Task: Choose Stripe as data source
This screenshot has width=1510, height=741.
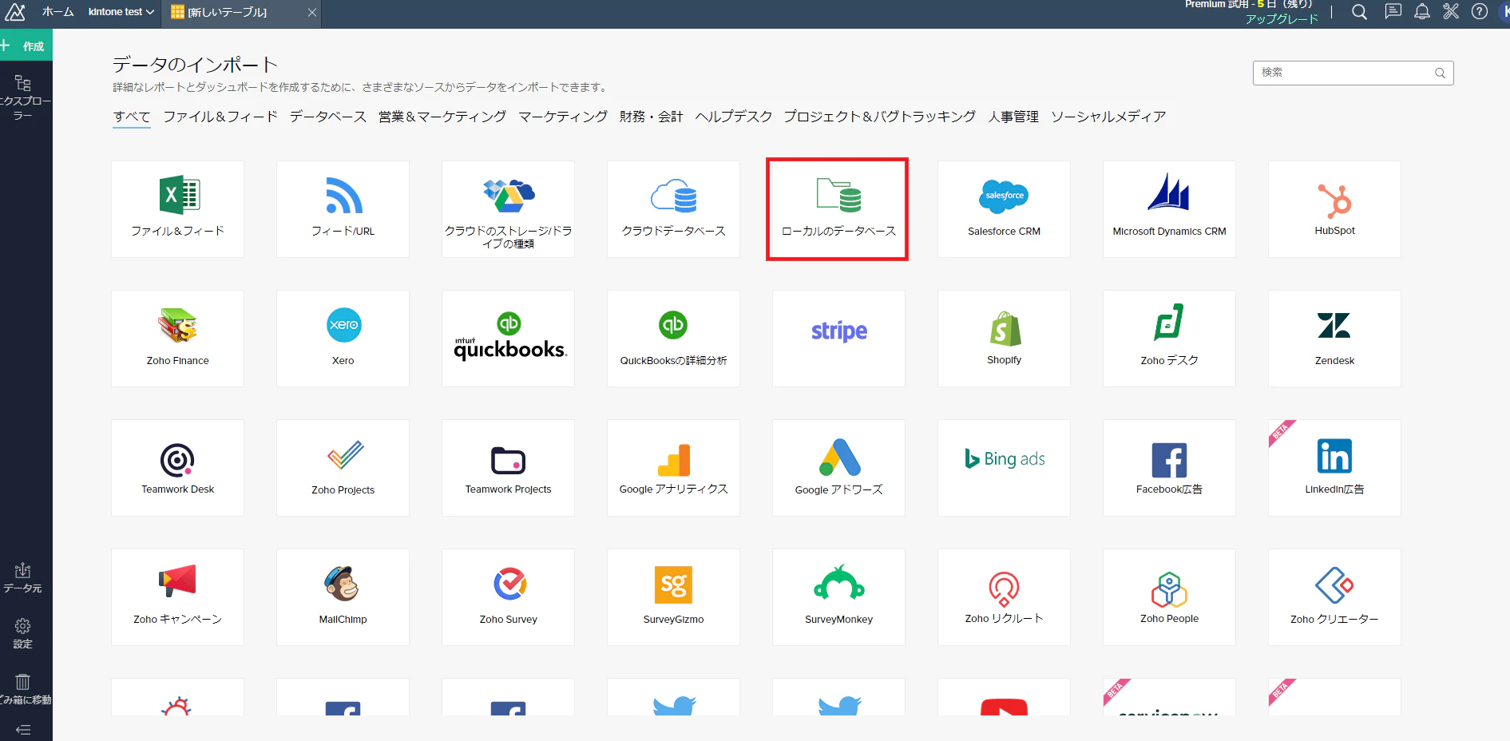Action: 838,339
